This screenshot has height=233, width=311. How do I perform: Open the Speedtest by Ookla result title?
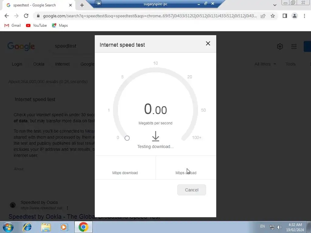click(84, 217)
